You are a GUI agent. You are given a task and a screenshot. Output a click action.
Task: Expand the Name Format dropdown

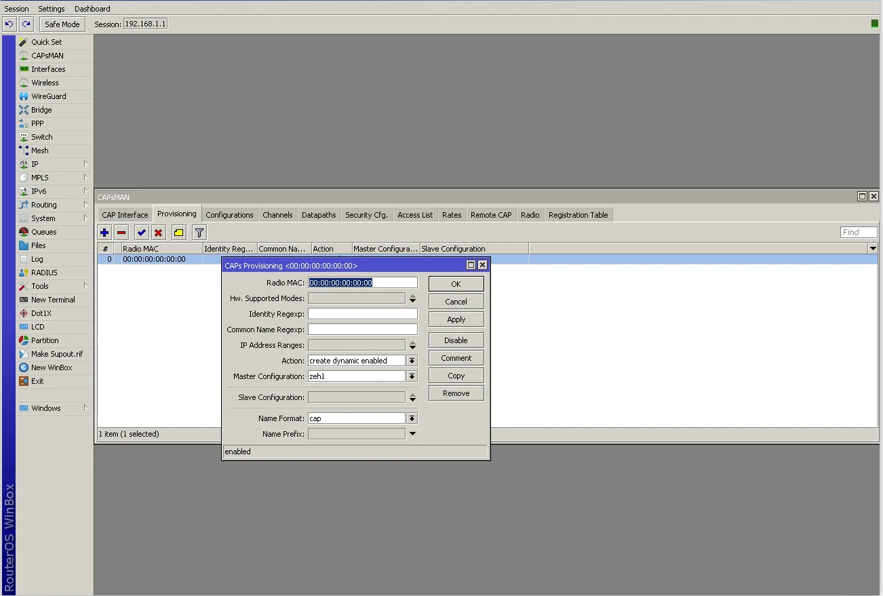pos(412,418)
